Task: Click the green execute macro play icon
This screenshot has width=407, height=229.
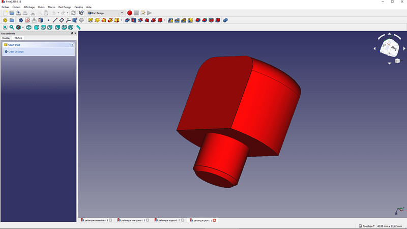Action: (150, 13)
